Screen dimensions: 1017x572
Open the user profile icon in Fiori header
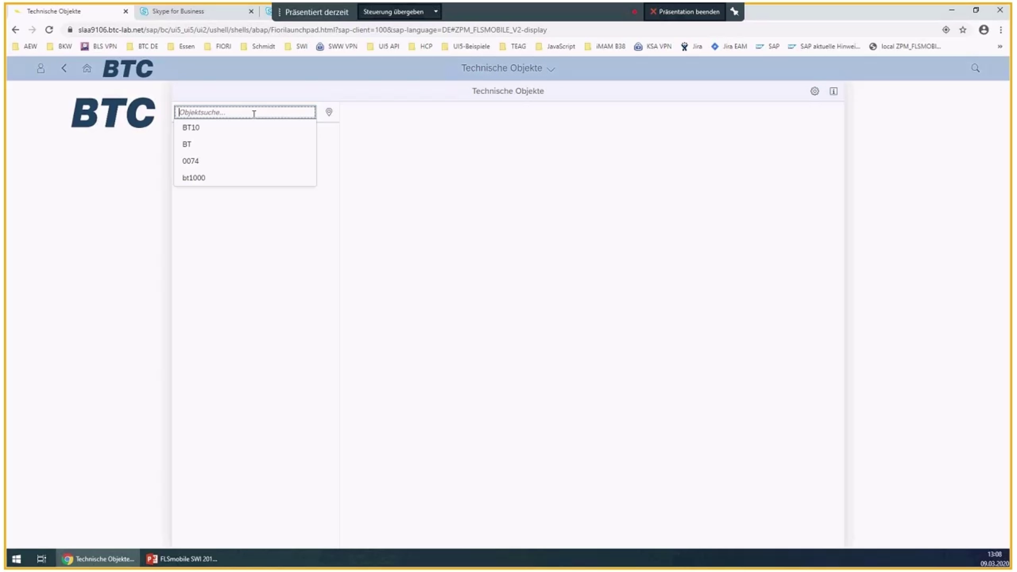click(x=41, y=68)
